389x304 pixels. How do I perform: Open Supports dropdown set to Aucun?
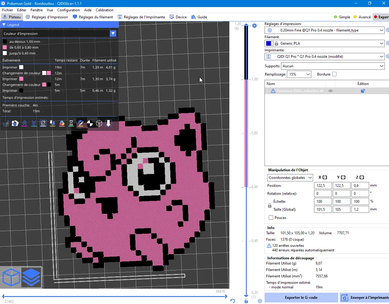(333, 66)
